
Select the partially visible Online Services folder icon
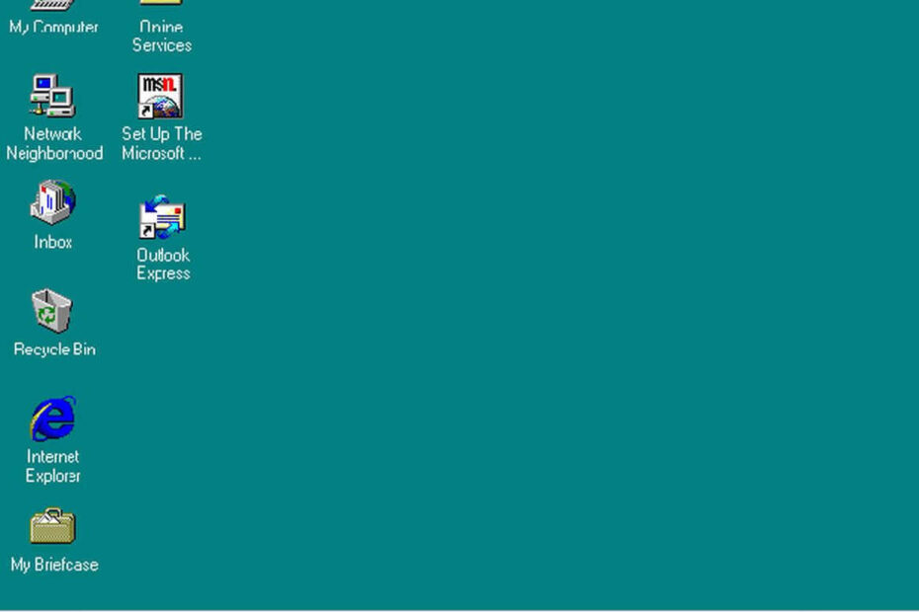coord(161,3)
